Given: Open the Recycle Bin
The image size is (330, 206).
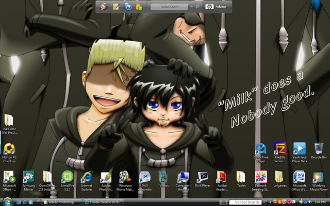Looking at the screenshot, I should (x=319, y=151).
